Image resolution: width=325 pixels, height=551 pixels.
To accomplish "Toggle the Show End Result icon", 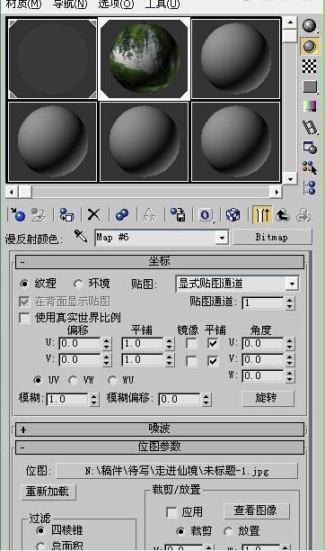I will click(x=262, y=214).
